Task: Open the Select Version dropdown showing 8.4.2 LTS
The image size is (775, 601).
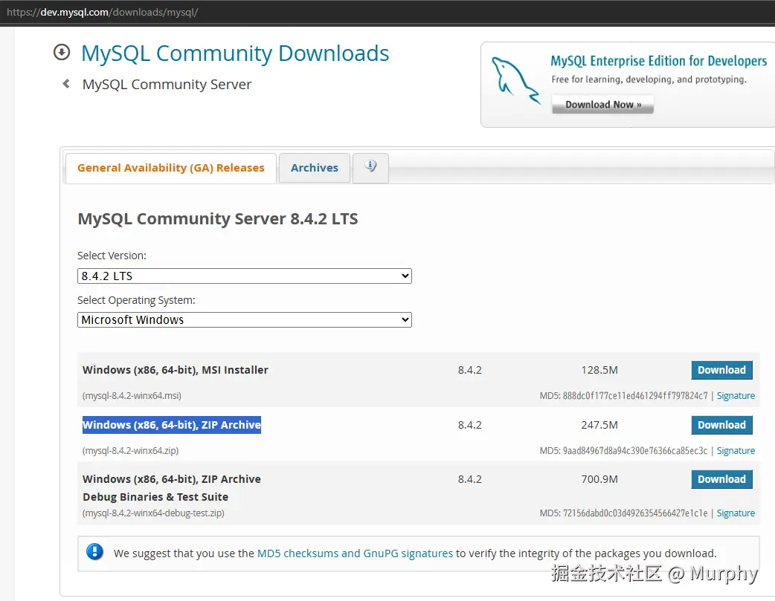Action: pyautogui.click(x=244, y=276)
